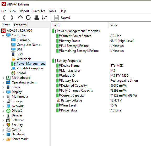
Task: Expand the Display tree node
Action: point(3,92)
